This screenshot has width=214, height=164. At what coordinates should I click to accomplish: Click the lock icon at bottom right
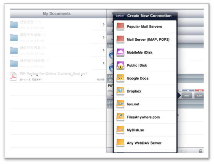click(x=200, y=151)
